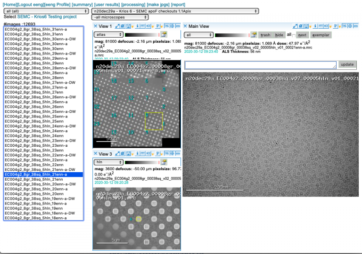Click the P icon in View 1
362x254 pixels.
(x=158, y=26)
